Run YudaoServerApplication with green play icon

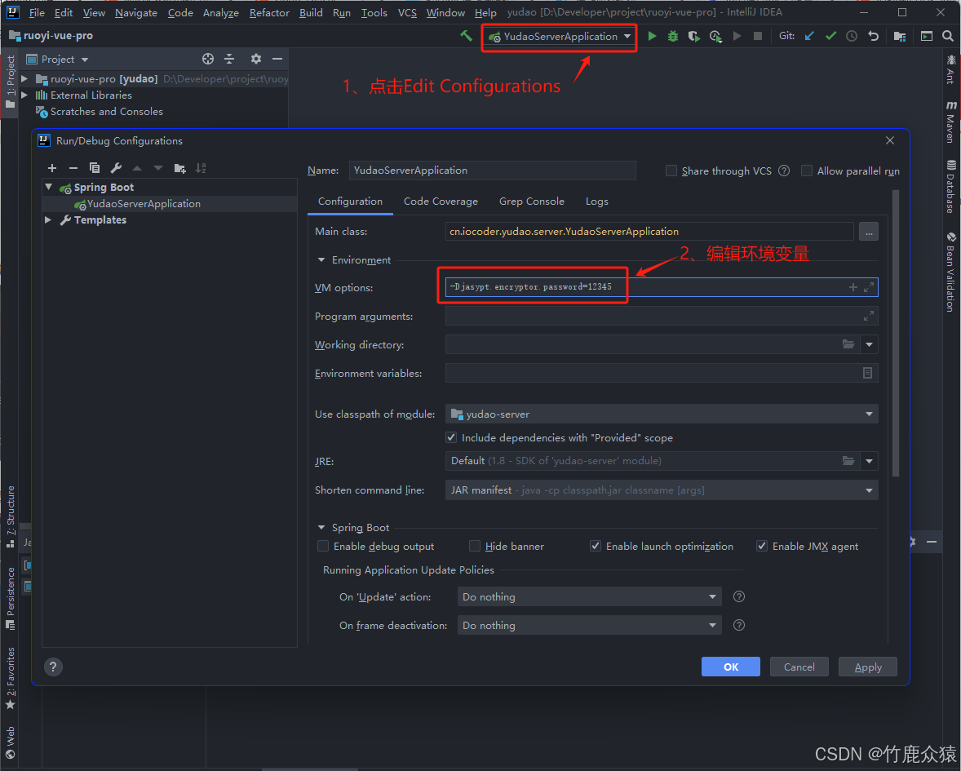pyautogui.click(x=652, y=36)
